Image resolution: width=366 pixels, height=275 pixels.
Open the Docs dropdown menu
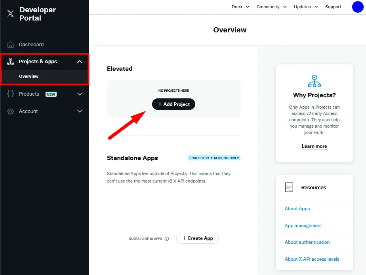240,7
